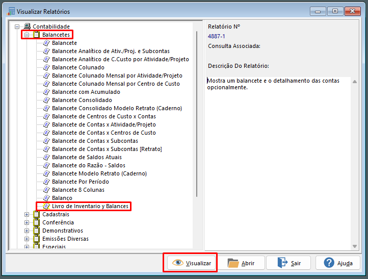This screenshot has width=368, height=279.
Task: Click the Visualizar Relatórios title bar icon
Action: tap(11, 11)
